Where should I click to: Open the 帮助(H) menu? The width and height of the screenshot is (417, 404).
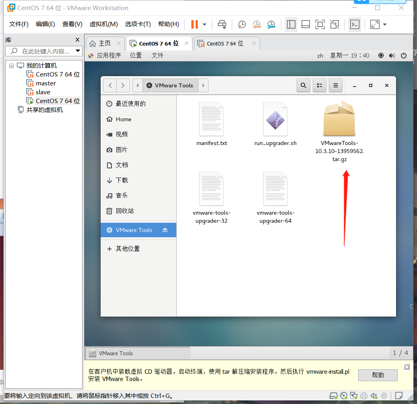[x=168, y=24]
